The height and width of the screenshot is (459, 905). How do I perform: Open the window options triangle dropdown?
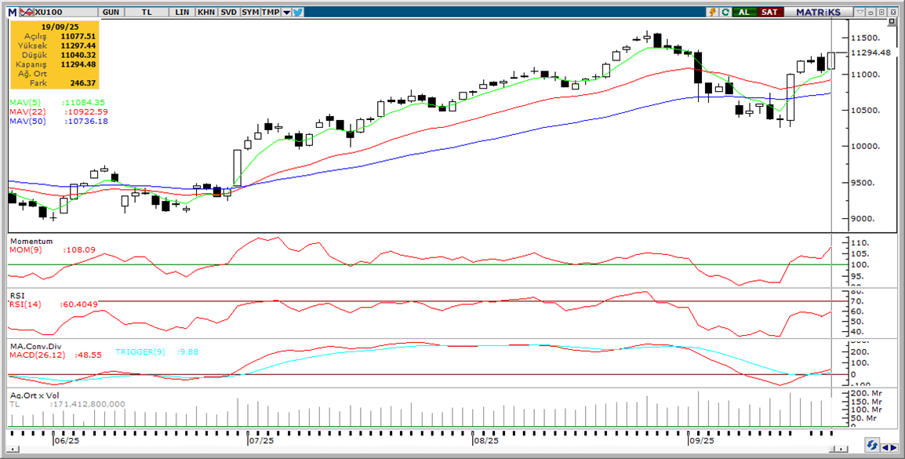[860, 13]
